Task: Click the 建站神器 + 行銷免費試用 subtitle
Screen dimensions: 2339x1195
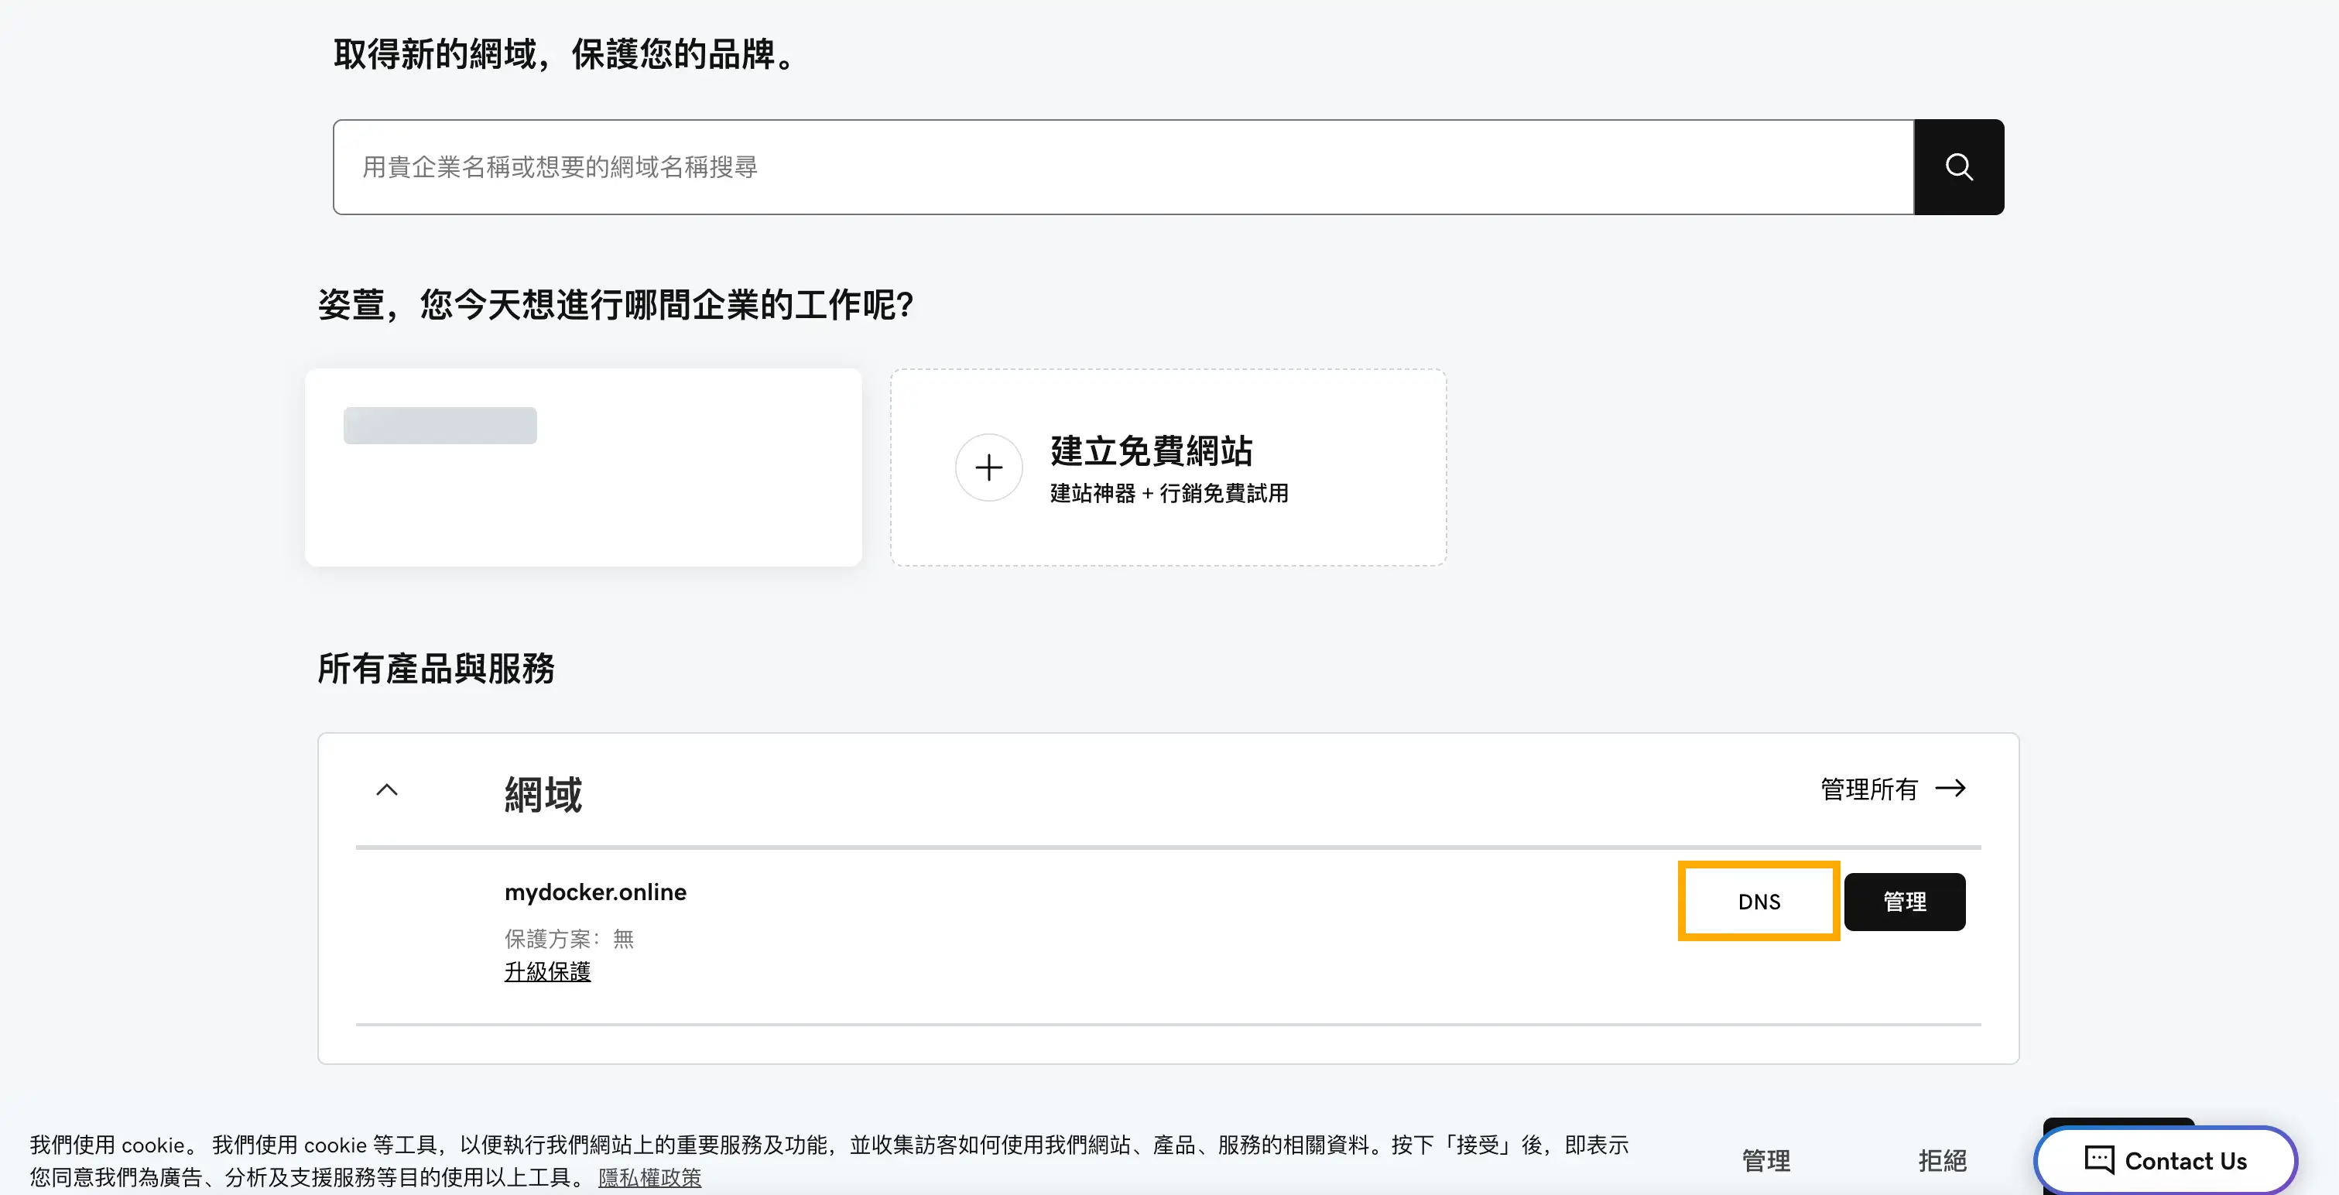Action: point(1169,493)
